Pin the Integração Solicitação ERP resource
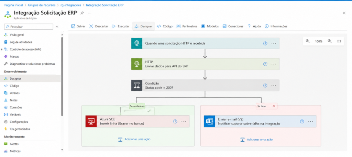This screenshot has height=157, width=352. (x=82, y=13)
